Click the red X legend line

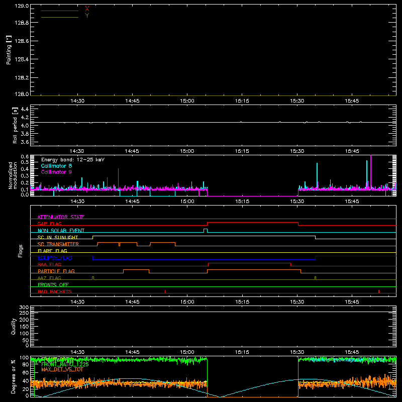tap(60, 11)
